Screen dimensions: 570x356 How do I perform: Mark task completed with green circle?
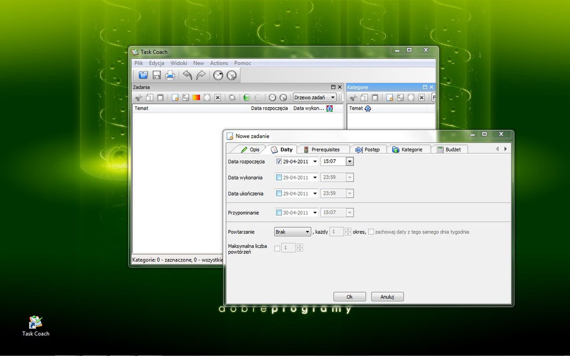pyautogui.click(x=247, y=97)
